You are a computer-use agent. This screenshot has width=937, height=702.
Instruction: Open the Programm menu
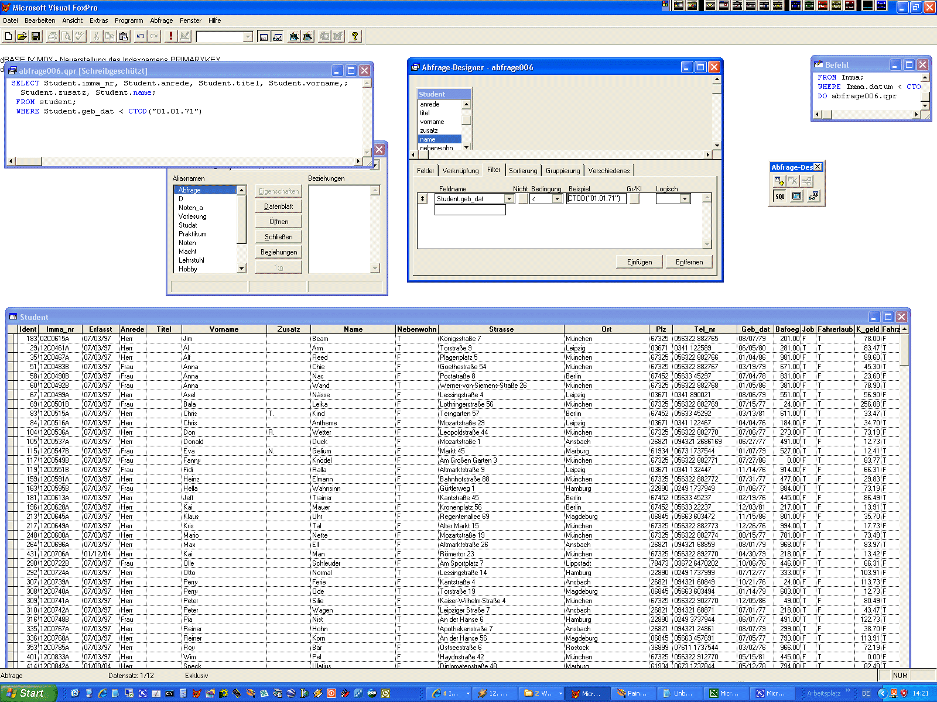pos(129,20)
